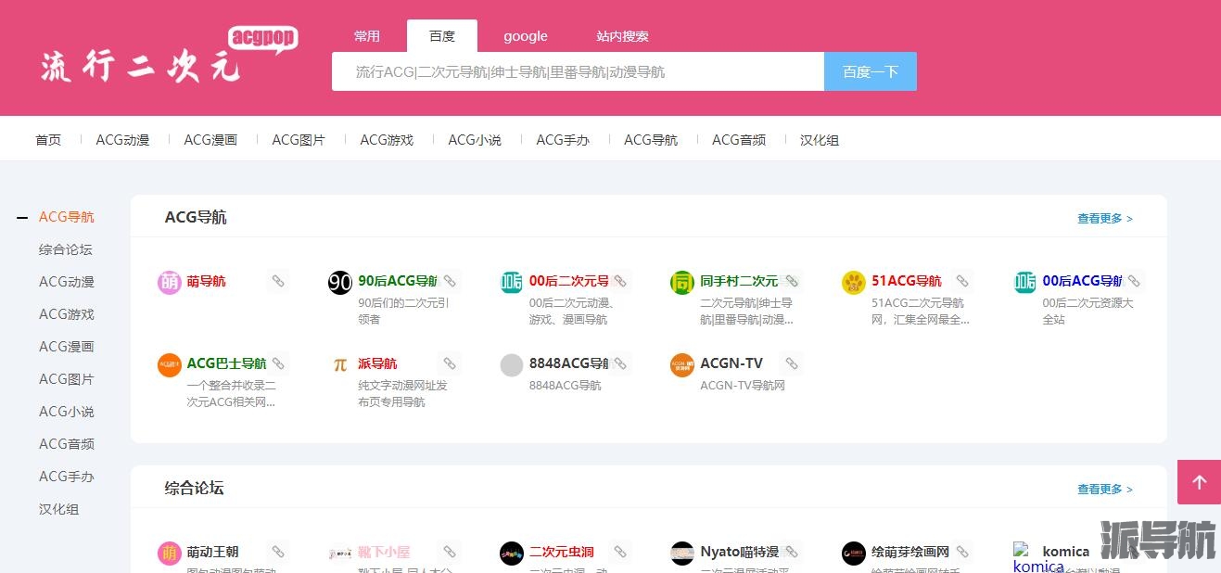Open the 萌动王朝 forum link

pos(212,552)
